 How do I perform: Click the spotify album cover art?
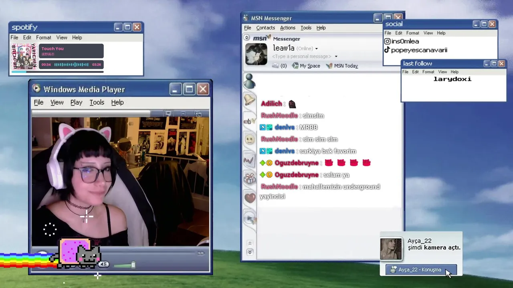(x=24, y=56)
